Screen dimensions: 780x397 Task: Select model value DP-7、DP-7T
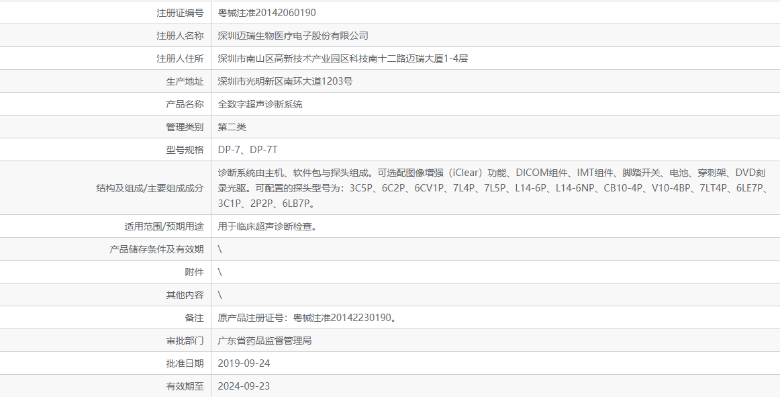[x=248, y=150]
